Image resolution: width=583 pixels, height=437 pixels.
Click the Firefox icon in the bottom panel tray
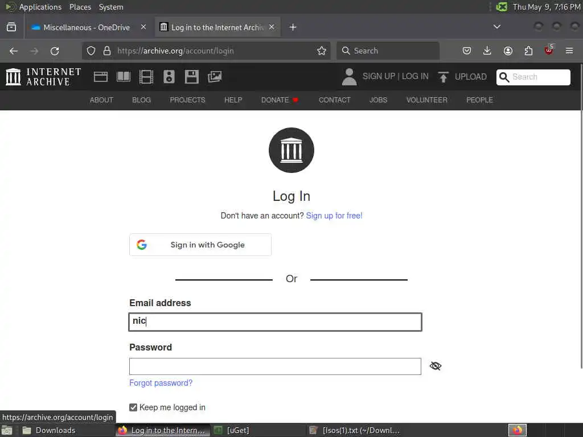coord(518,430)
